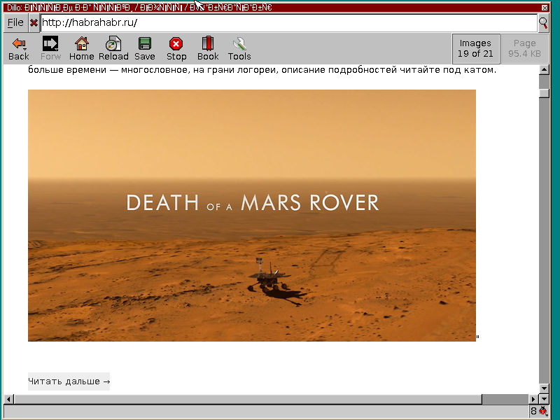The image size is (560, 420).
Task: Click the Page 95.4 KB indicator
Action: [524, 48]
